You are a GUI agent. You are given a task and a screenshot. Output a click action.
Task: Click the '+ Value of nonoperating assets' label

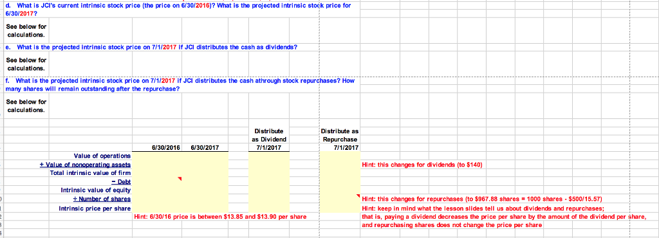[x=85, y=165]
